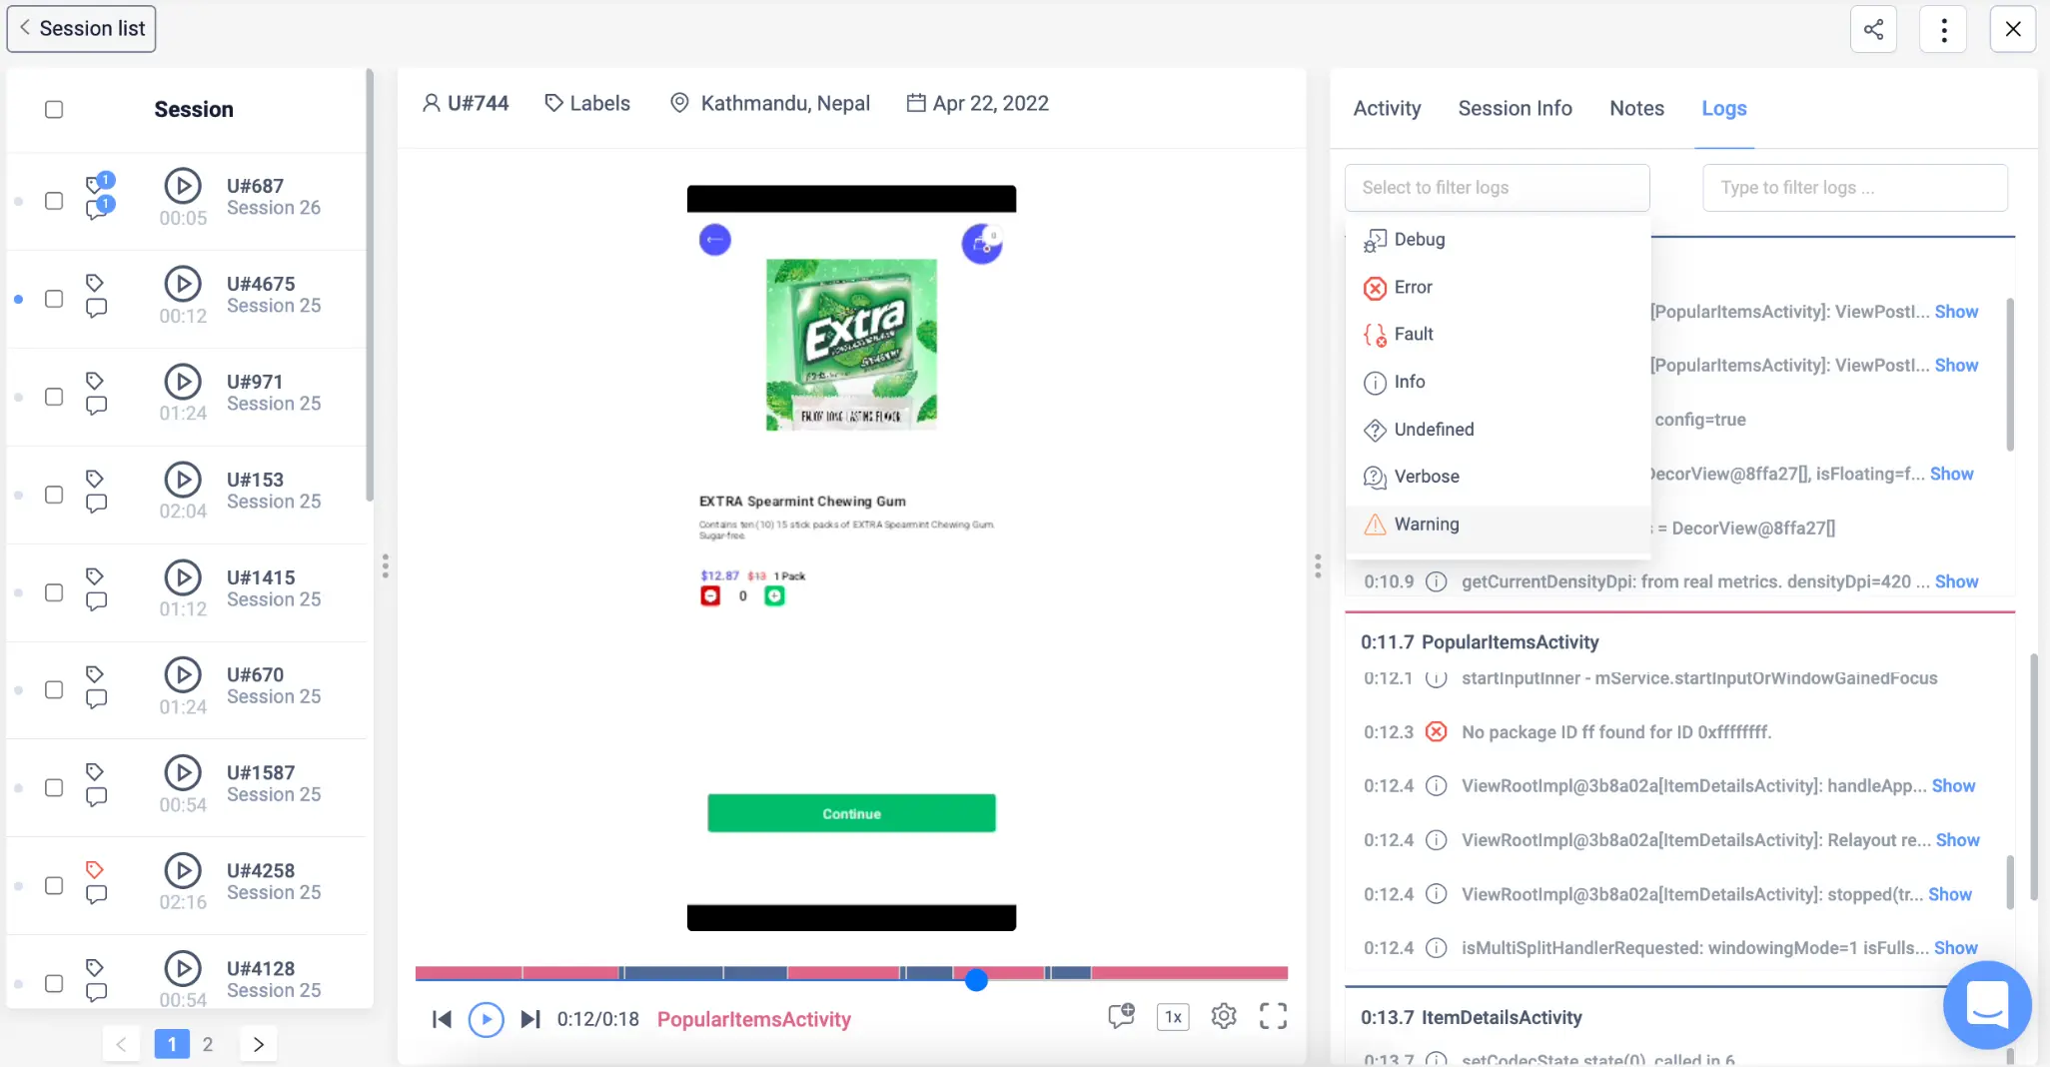Close the session player panel

[x=2013, y=29]
